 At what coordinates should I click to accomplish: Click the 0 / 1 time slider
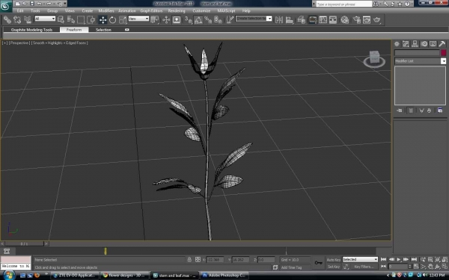25,243
